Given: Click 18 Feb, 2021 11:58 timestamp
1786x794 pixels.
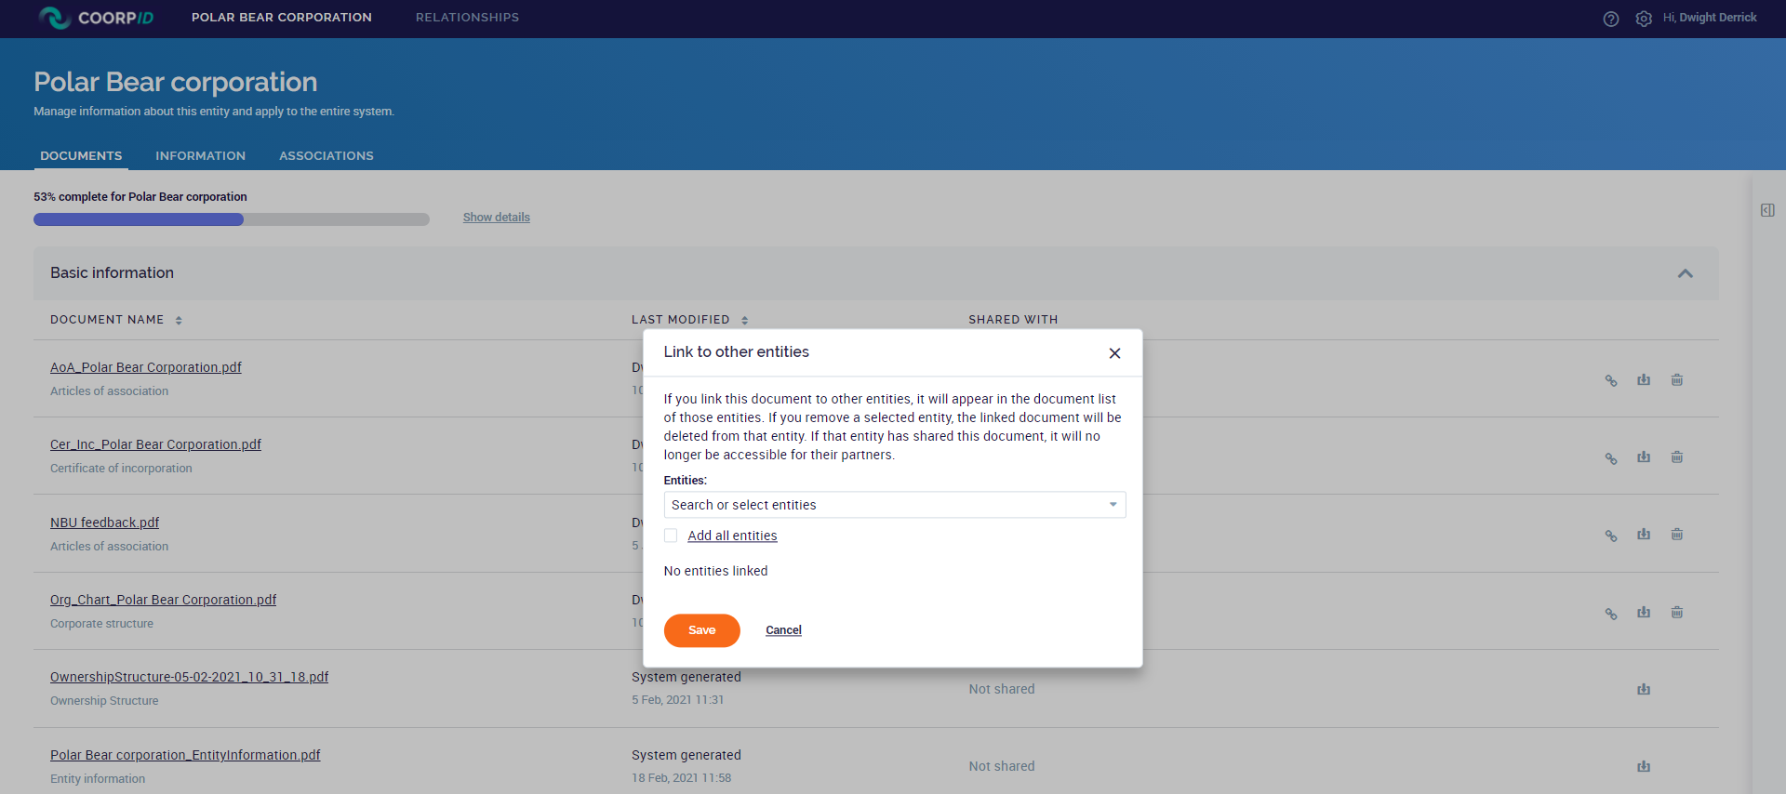Looking at the screenshot, I should point(681,778).
